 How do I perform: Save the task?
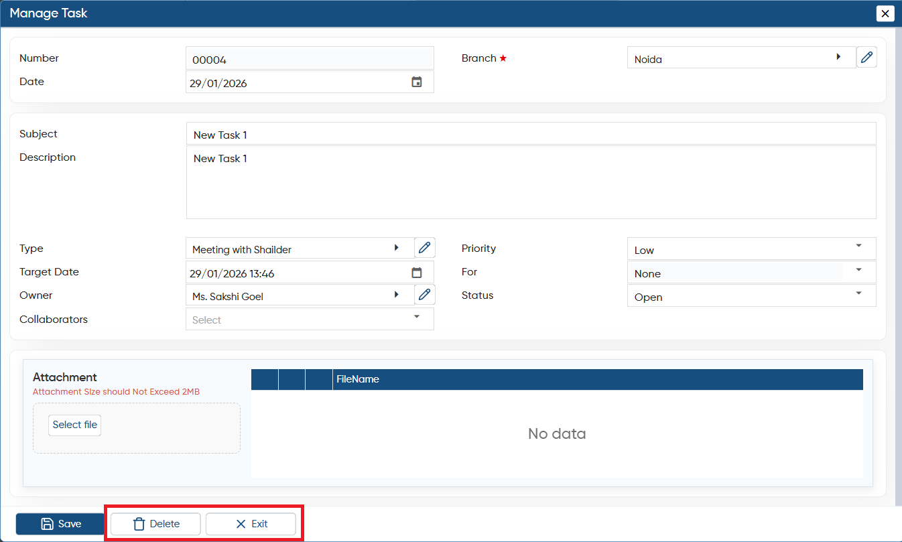click(60, 524)
